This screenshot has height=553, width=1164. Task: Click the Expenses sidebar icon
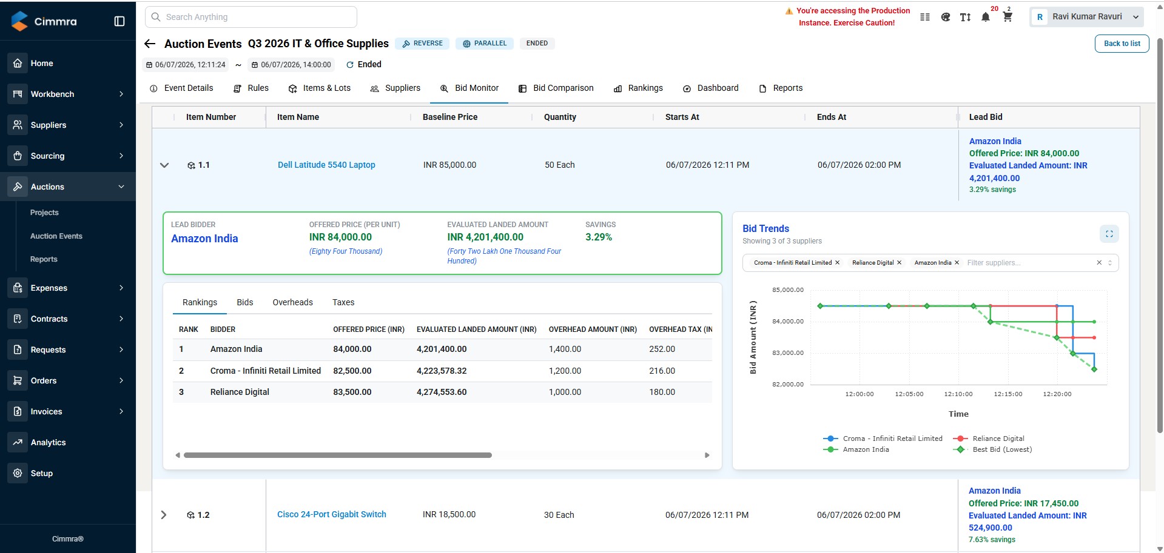point(18,288)
